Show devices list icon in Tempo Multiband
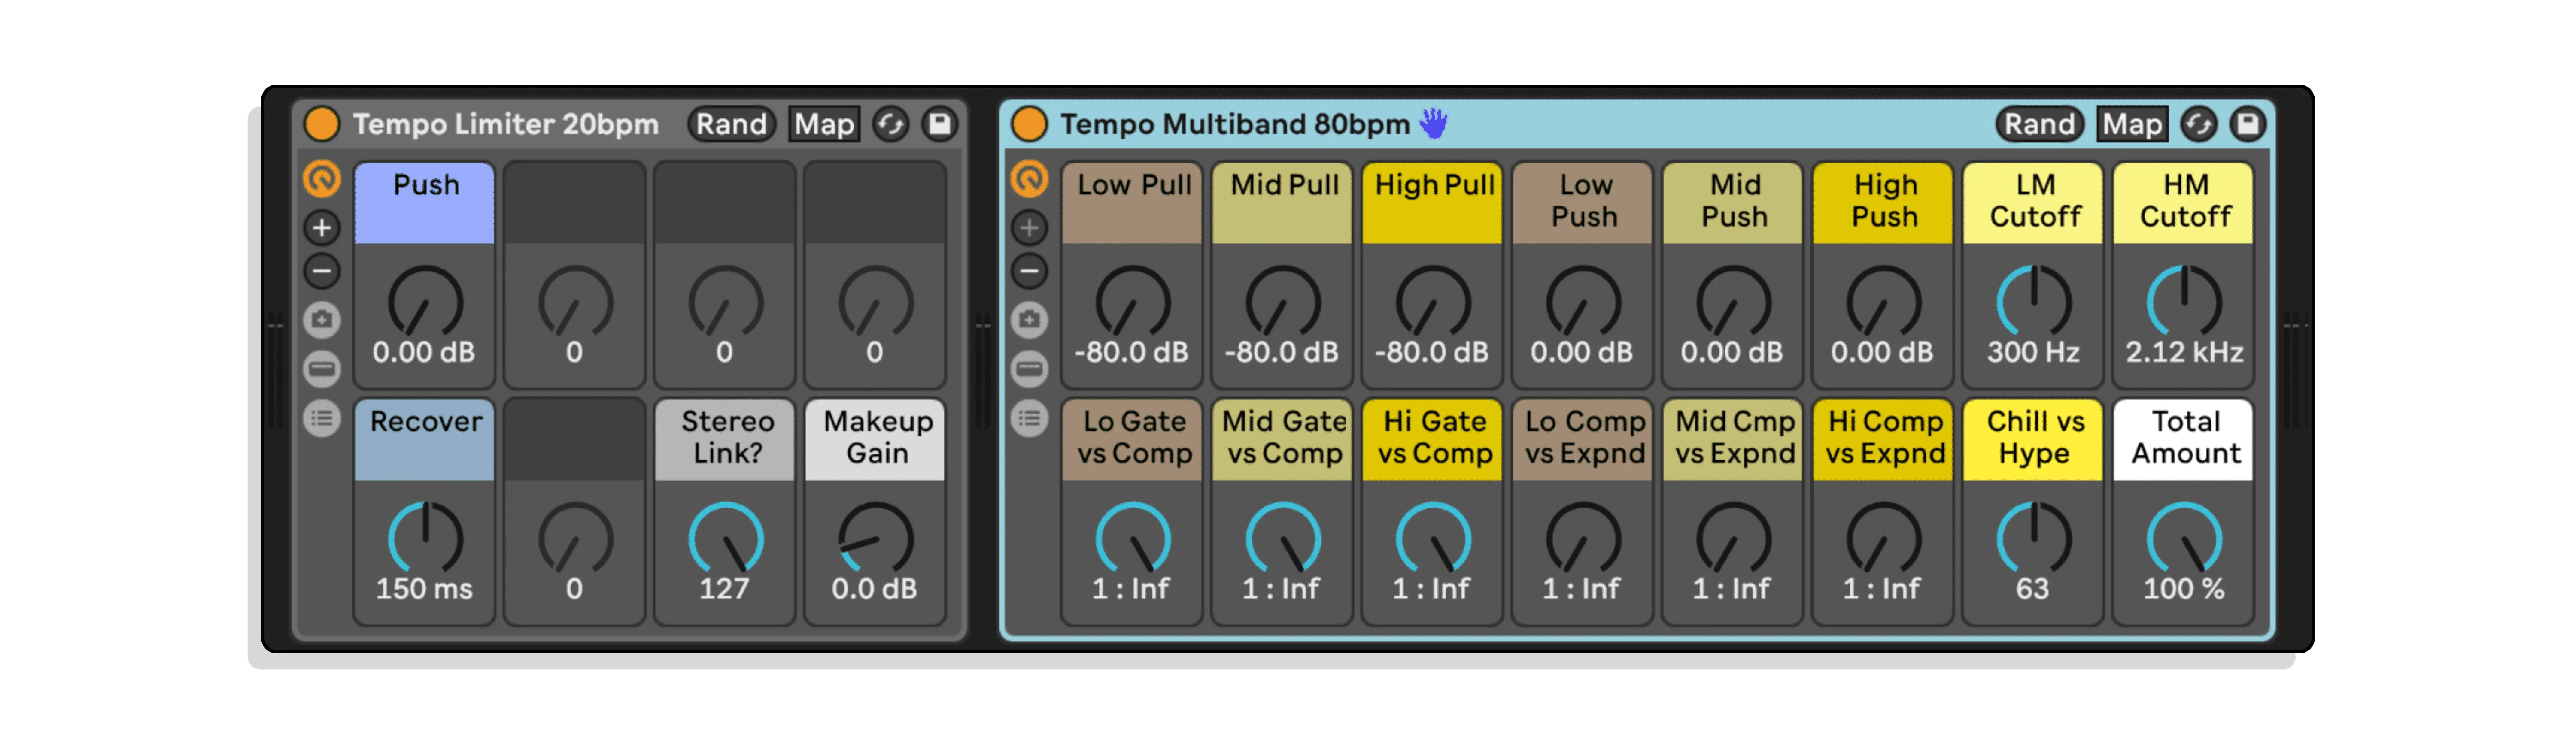The image size is (2576, 738). [1029, 418]
